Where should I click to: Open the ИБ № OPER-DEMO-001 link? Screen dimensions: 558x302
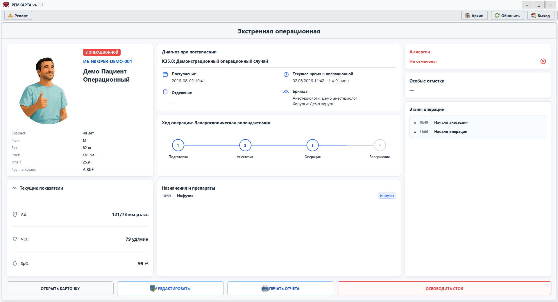[108, 62]
